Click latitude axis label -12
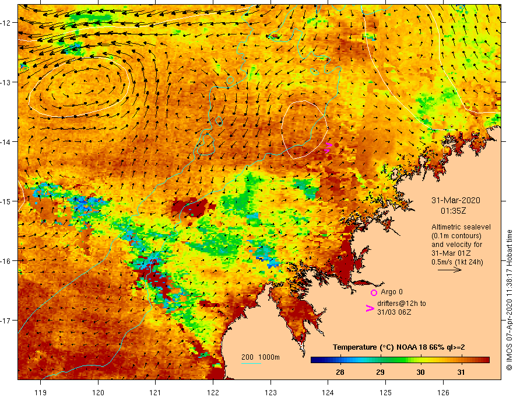 click(x=6, y=23)
